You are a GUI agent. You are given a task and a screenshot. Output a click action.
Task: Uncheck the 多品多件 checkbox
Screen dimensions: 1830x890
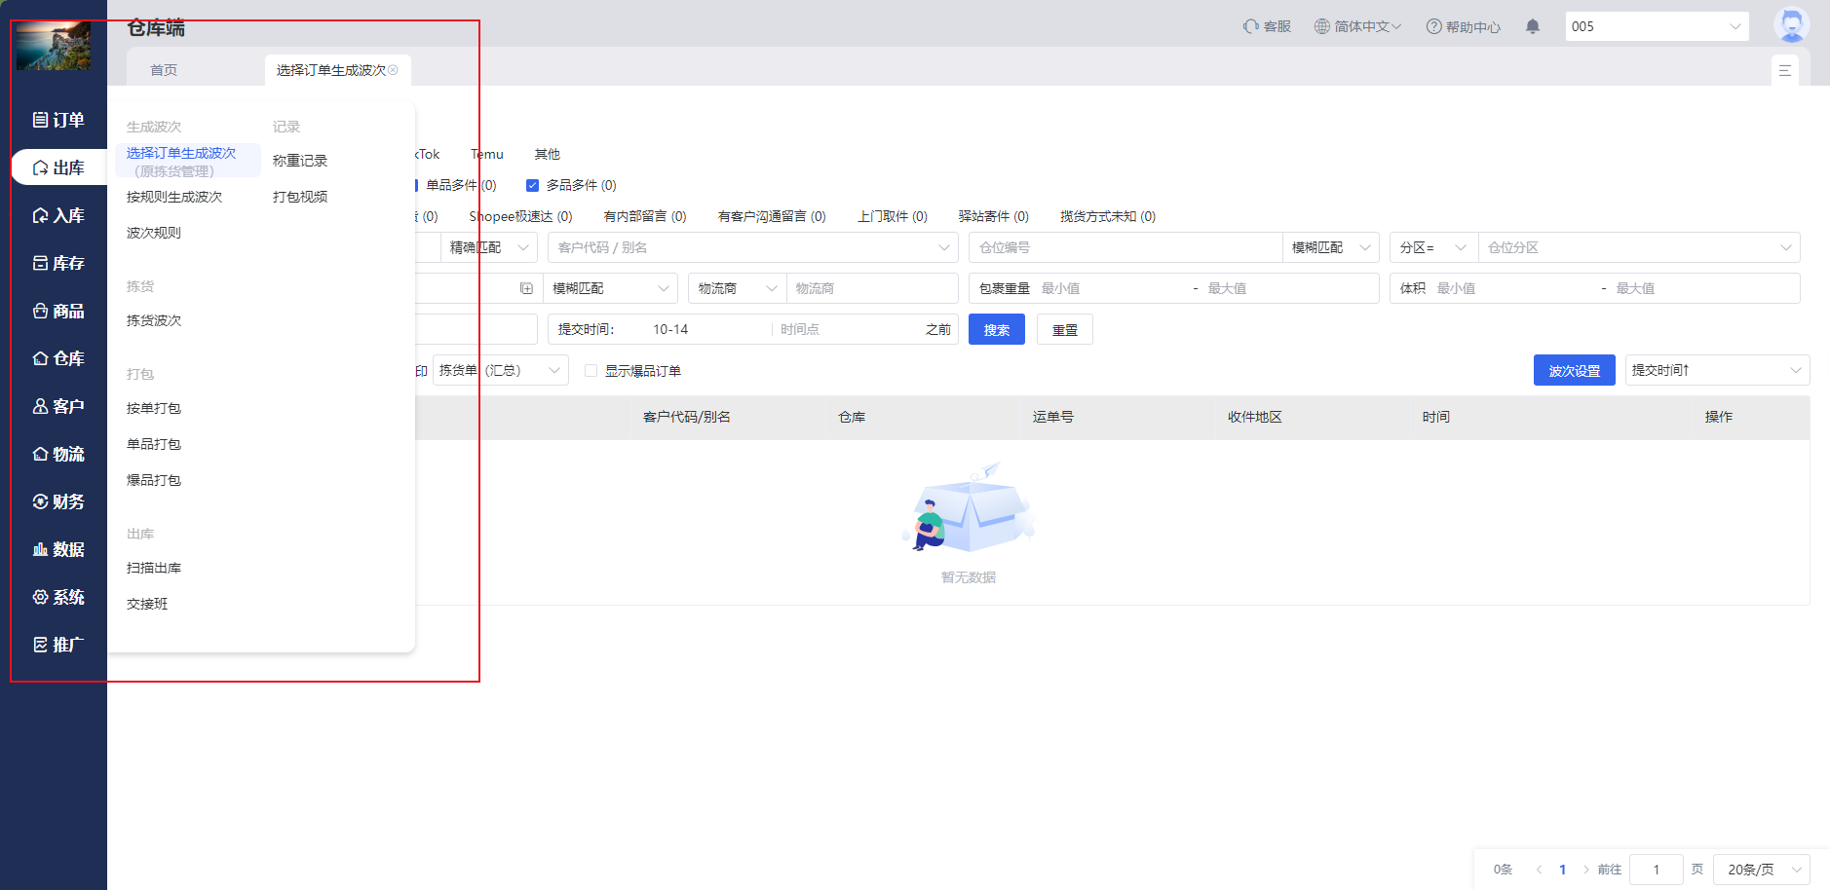click(532, 185)
